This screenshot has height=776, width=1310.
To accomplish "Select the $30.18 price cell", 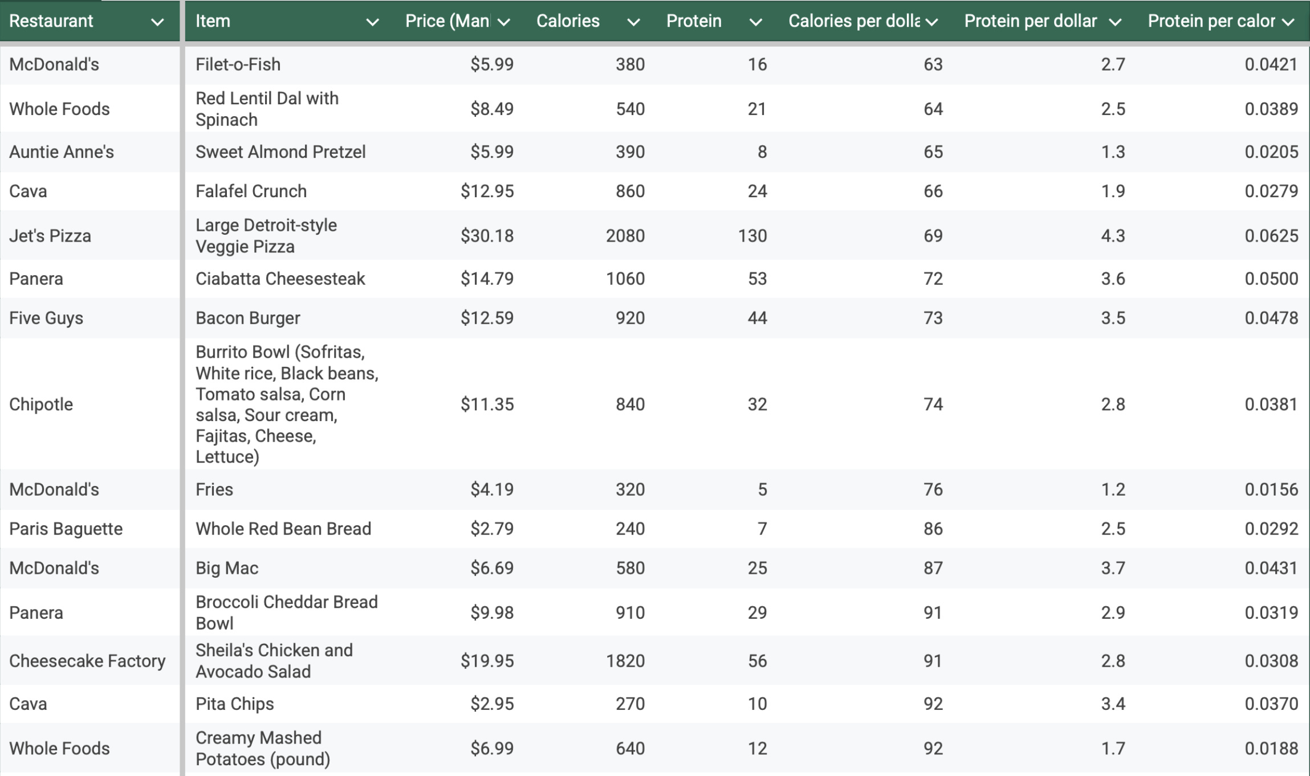I will pyautogui.click(x=487, y=236).
